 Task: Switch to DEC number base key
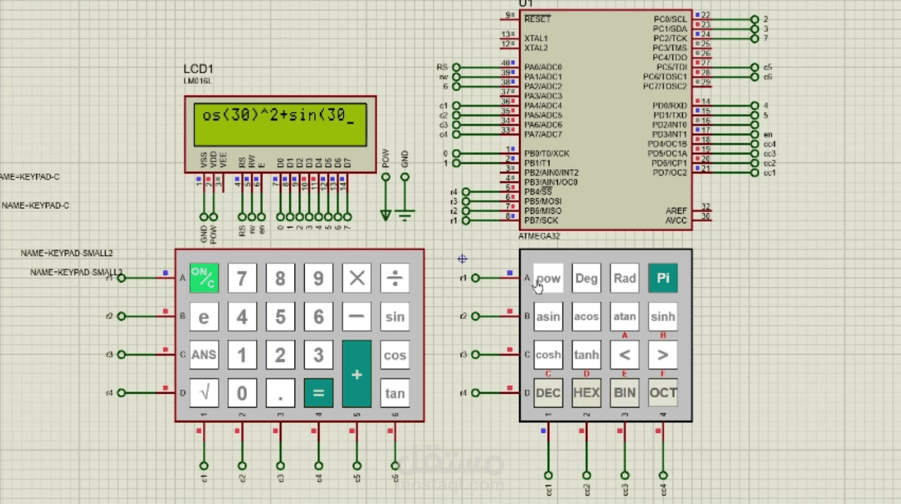point(548,393)
